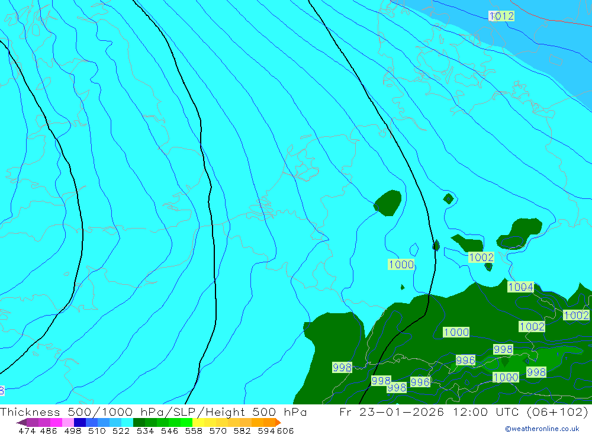Click the 1012 isobar pressure label

(501, 16)
